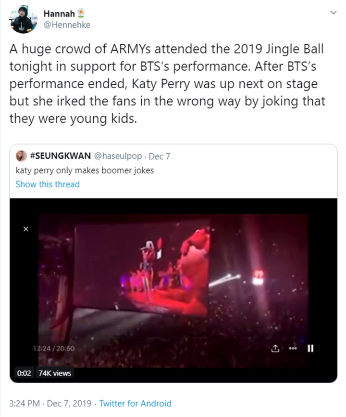Click the video thumbnail of Katy Perry performing
The image size is (346, 417).
159,274
